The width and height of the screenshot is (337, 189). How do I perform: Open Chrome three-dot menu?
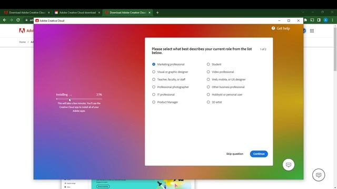pos(332,20)
